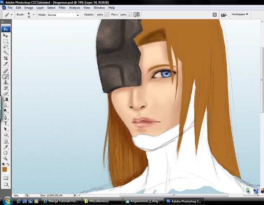Expand the toolbox to two columns
This screenshot has width=264, height=205.
2,21
